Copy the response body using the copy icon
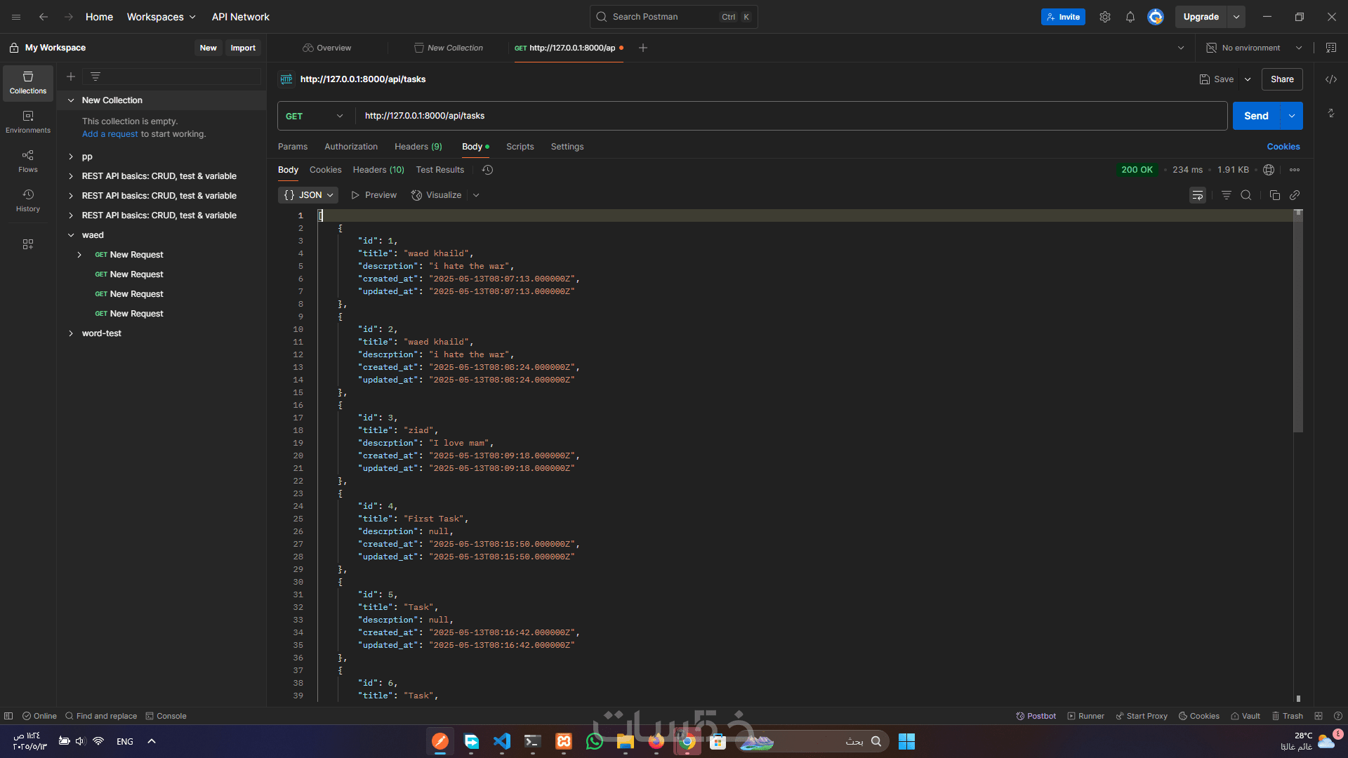This screenshot has height=758, width=1348. [x=1274, y=195]
